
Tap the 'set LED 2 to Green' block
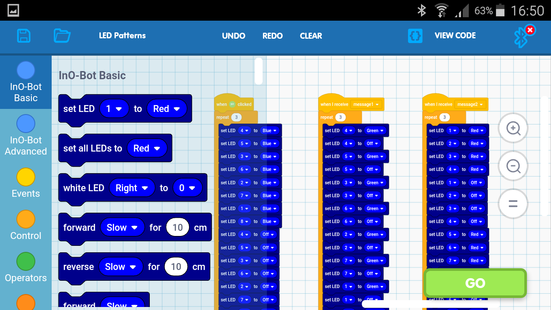(356, 235)
